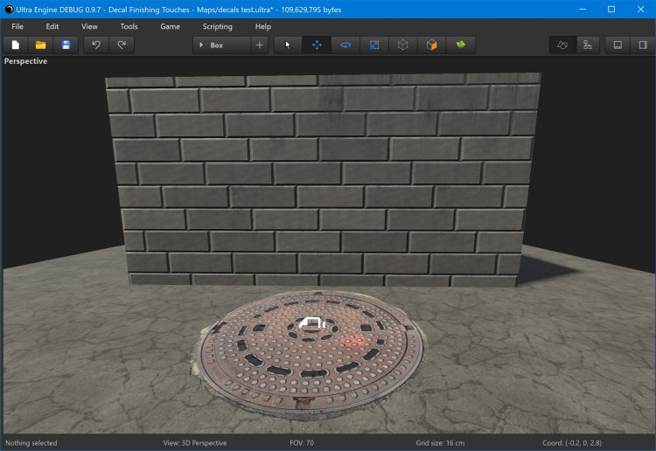This screenshot has width=656, height=451.
Task: Open the Scripting menu
Action: (217, 26)
